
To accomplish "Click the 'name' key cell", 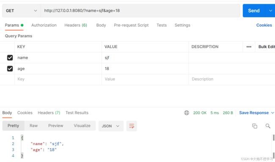I will point(58,58).
